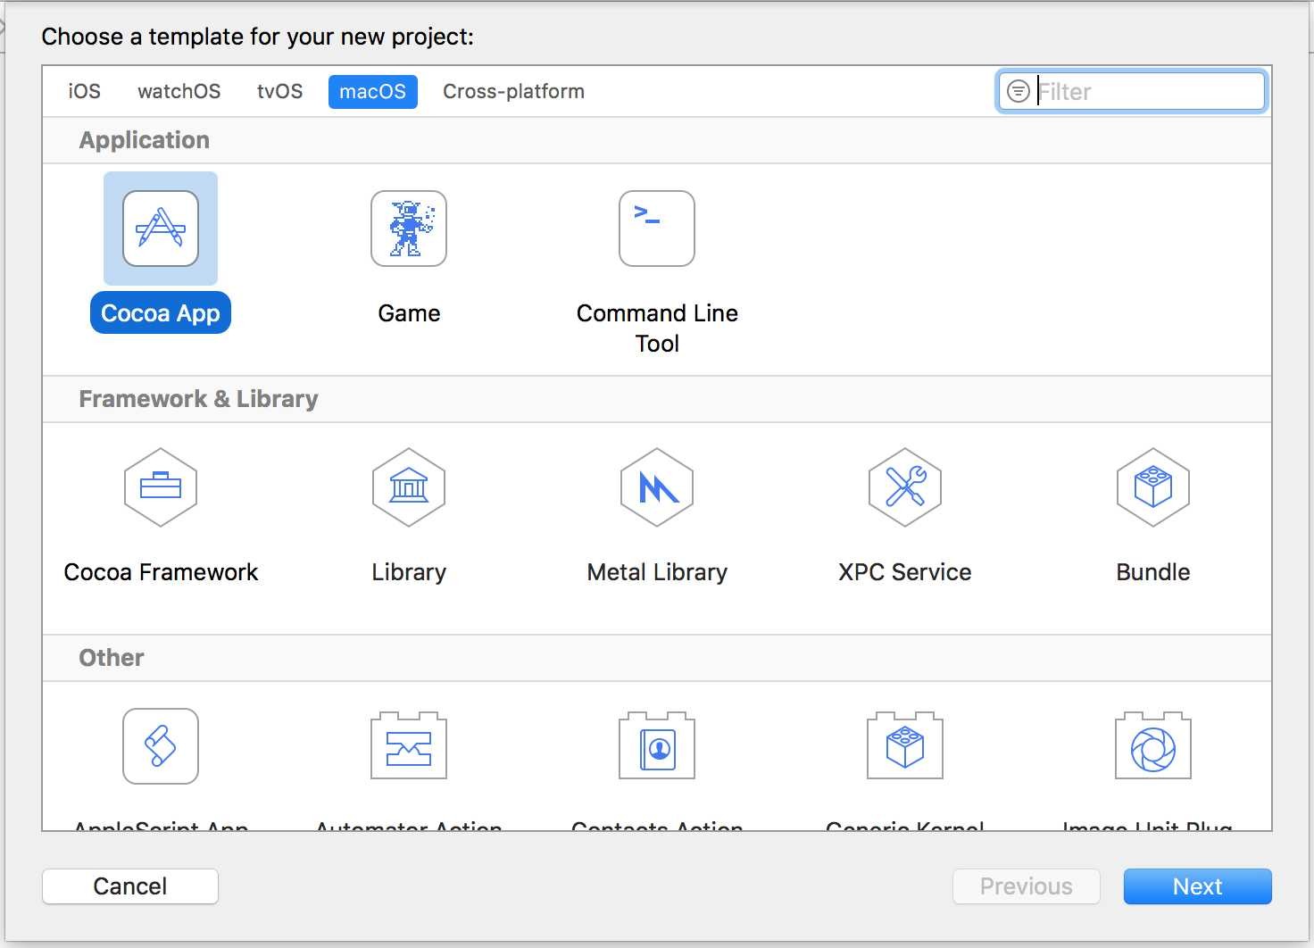Select the Cocoa Framework toolbox icon
Image resolution: width=1314 pixels, height=948 pixels.
[161, 487]
